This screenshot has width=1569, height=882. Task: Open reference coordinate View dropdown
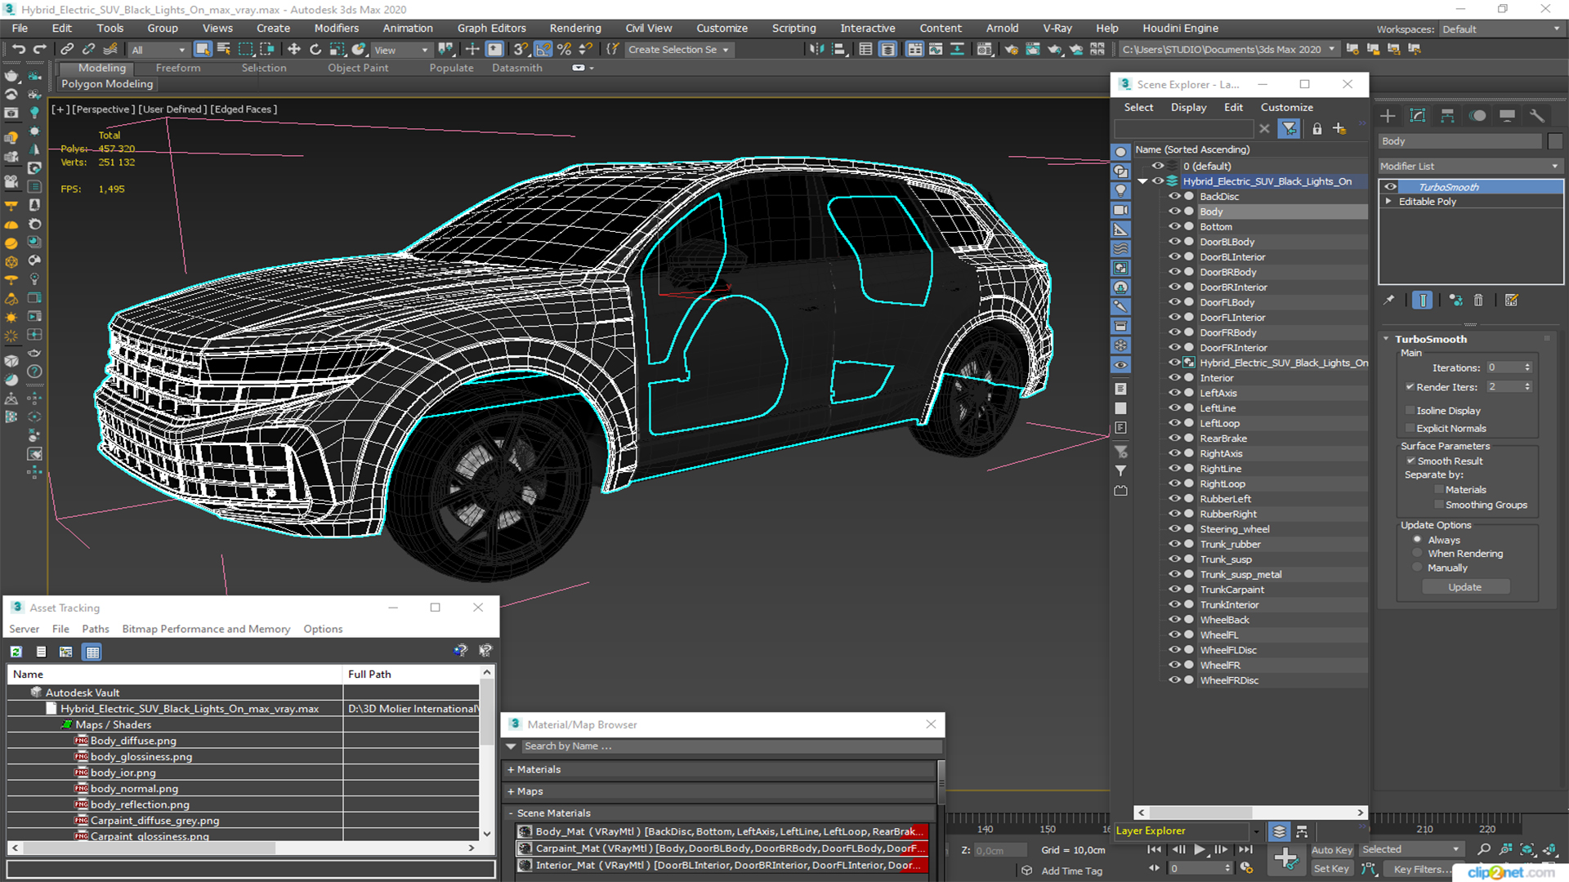point(400,50)
